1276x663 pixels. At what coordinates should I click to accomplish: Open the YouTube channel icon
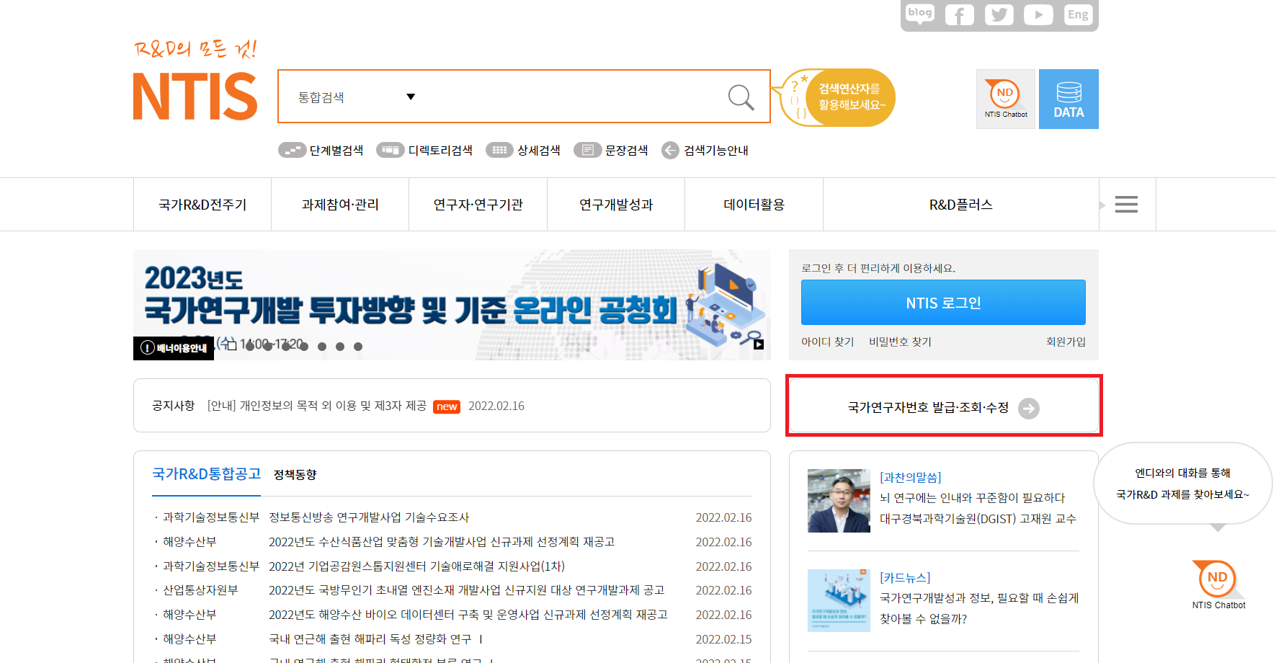[x=1038, y=14]
